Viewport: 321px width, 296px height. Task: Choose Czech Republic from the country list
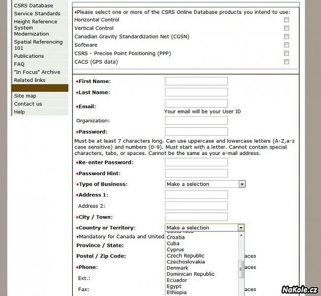[186, 256]
